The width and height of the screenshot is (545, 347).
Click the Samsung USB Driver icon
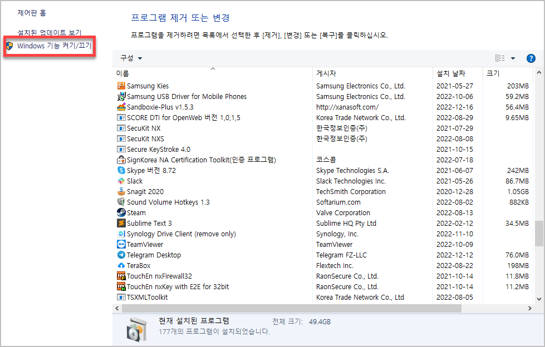point(121,96)
